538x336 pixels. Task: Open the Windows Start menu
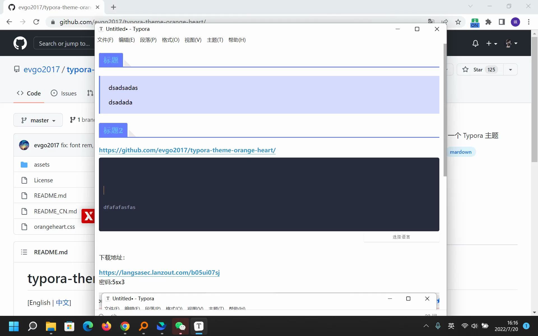click(x=14, y=326)
